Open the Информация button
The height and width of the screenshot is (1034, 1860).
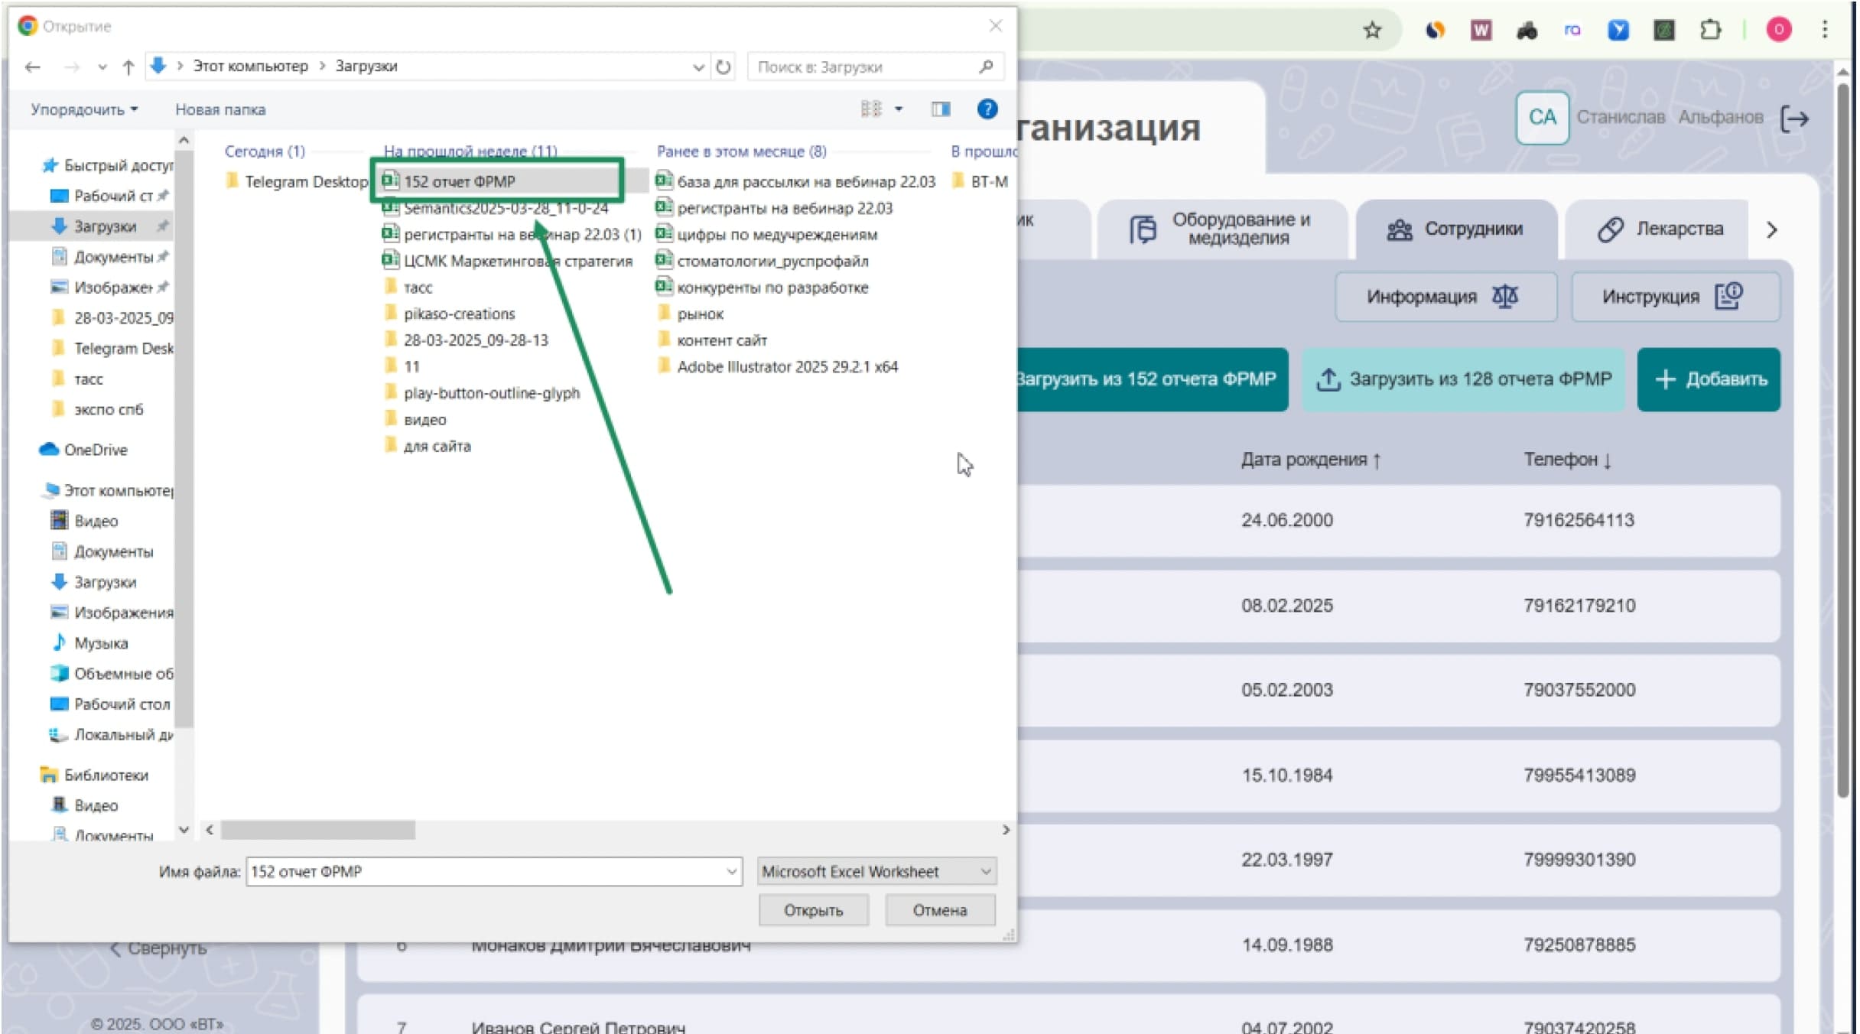1445,297
